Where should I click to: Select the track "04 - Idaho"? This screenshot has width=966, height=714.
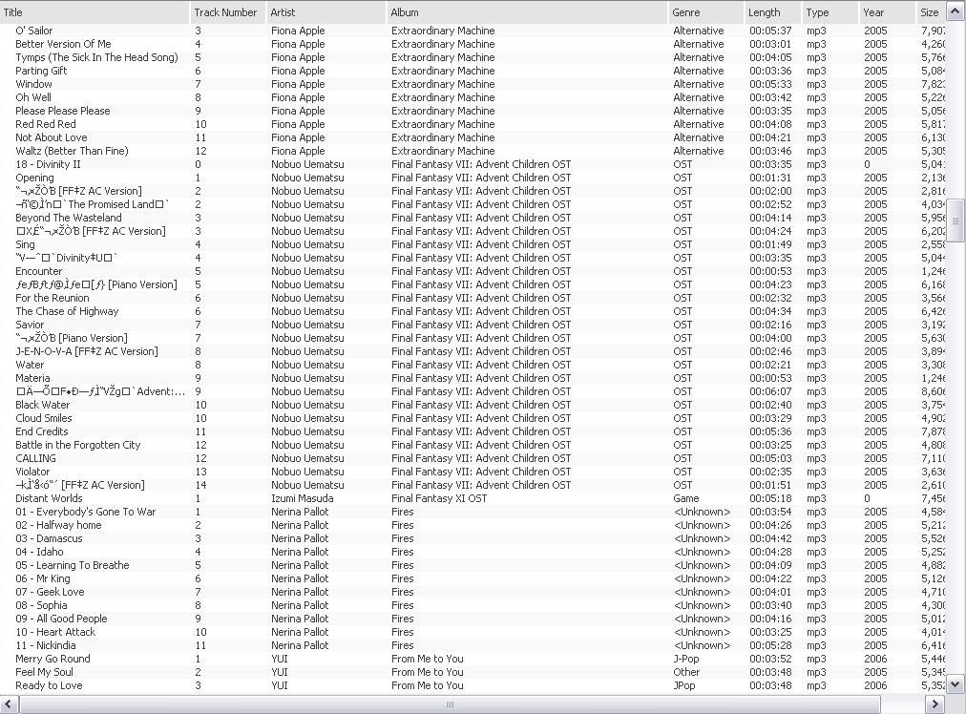point(39,552)
